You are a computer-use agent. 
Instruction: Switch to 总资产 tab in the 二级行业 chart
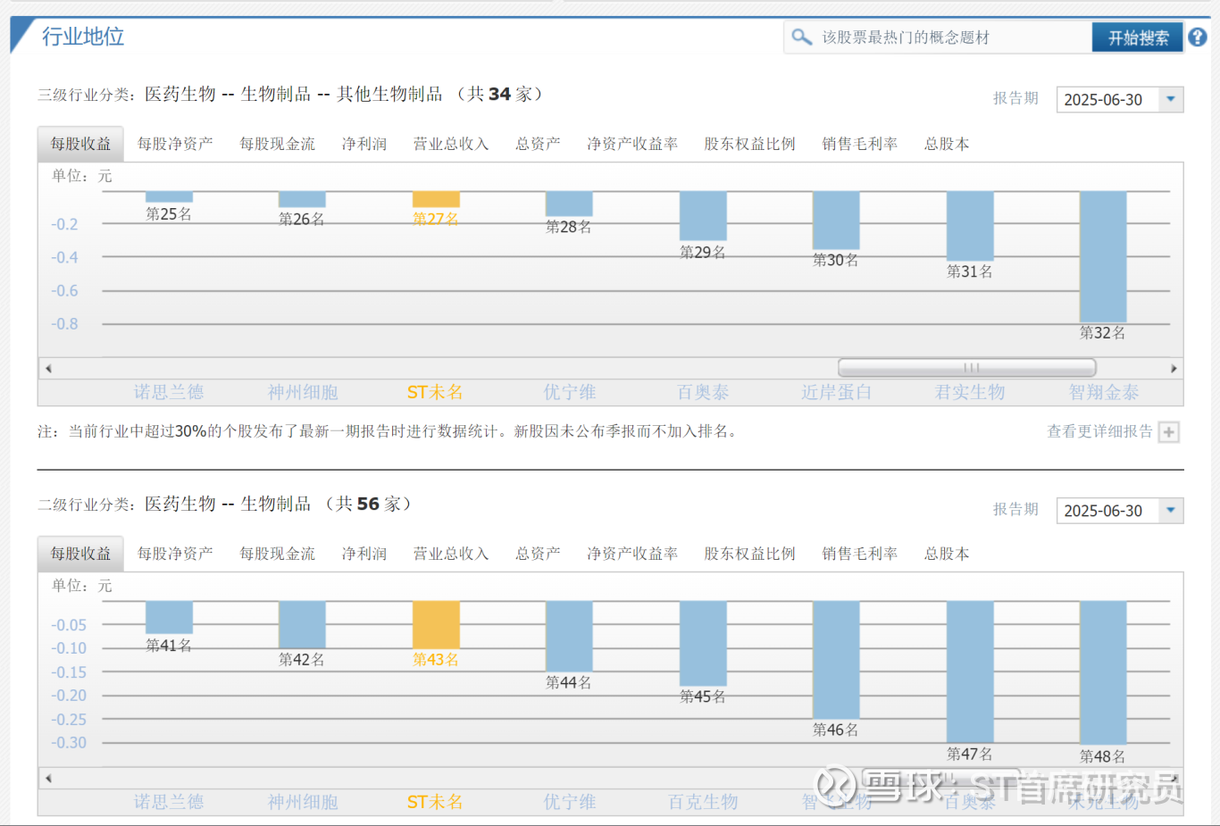coord(538,554)
